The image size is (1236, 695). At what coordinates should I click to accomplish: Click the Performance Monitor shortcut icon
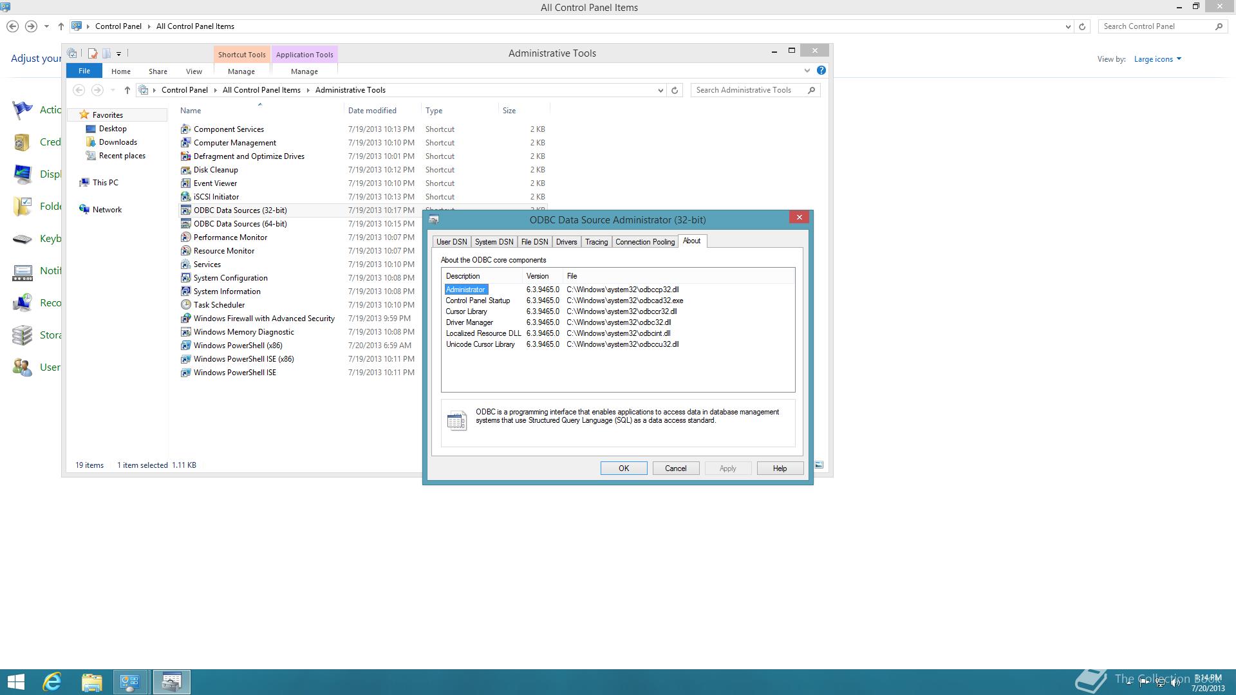(x=185, y=237)
